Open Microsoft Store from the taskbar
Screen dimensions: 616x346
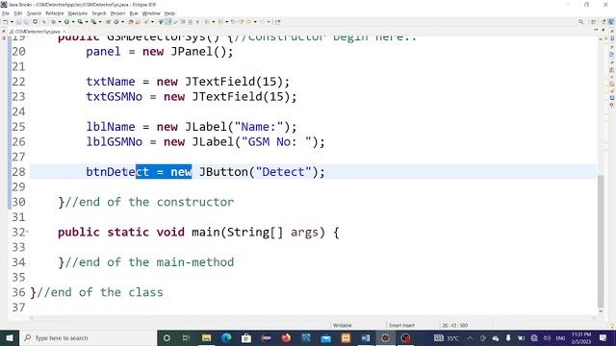[246, 337]
